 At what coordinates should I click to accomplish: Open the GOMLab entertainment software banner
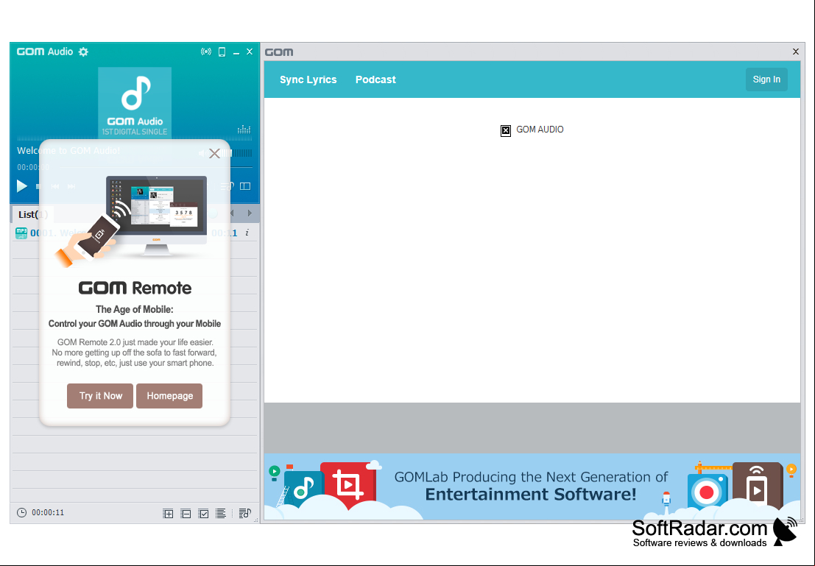[532, 487]
